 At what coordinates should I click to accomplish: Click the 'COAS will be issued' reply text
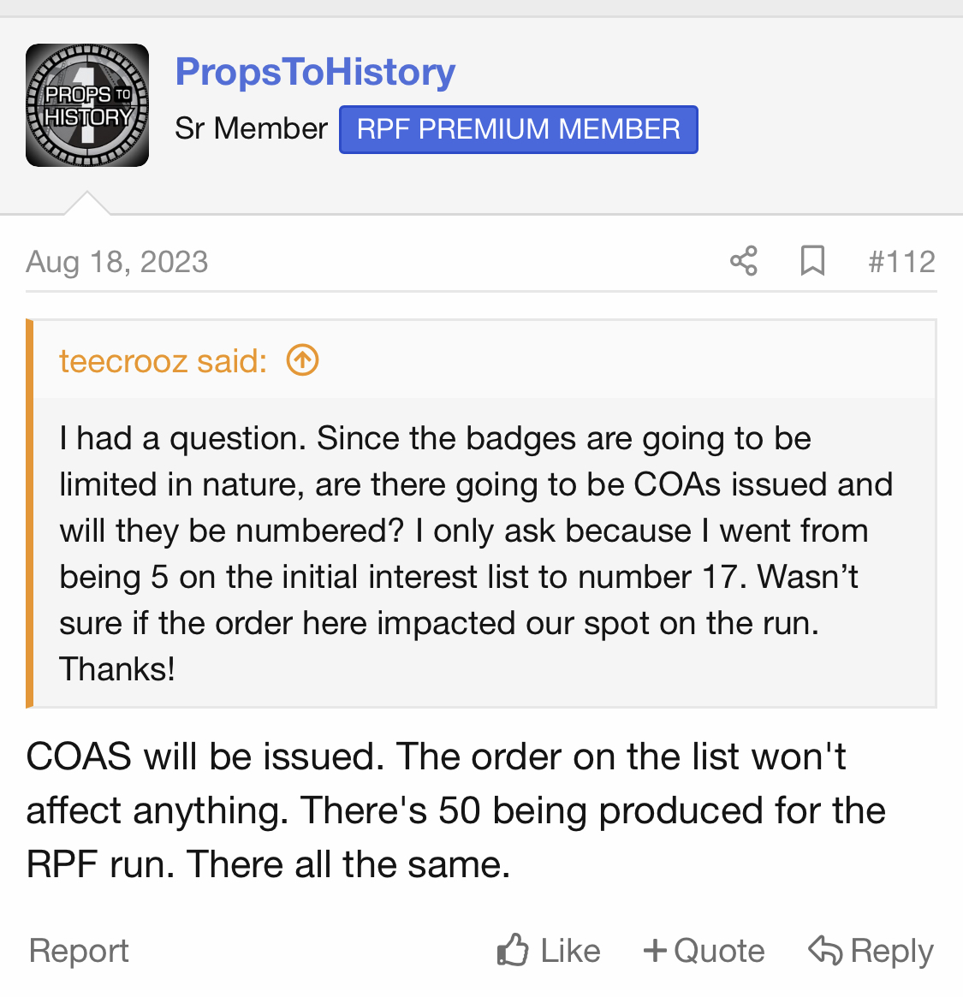205,757
